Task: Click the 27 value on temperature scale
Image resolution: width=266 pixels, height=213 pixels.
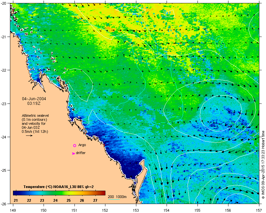Action: pos(95,200)
